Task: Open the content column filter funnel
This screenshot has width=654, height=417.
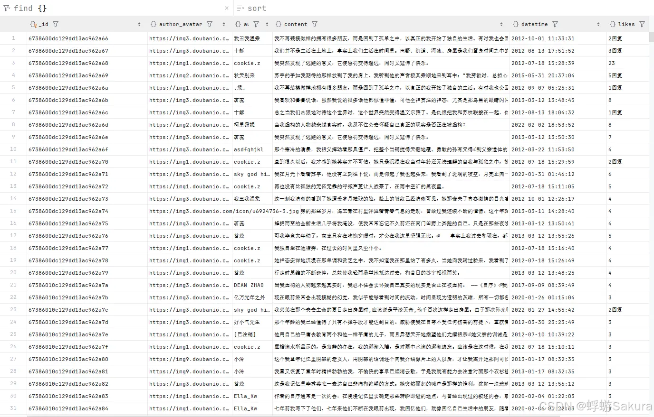Action: 315,24
